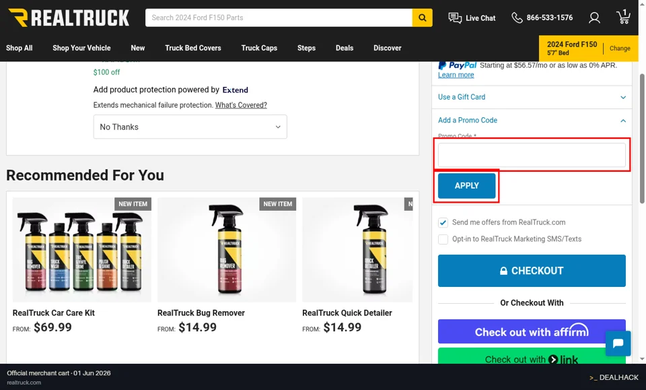Click the $69.99 price text

[52, 327]
